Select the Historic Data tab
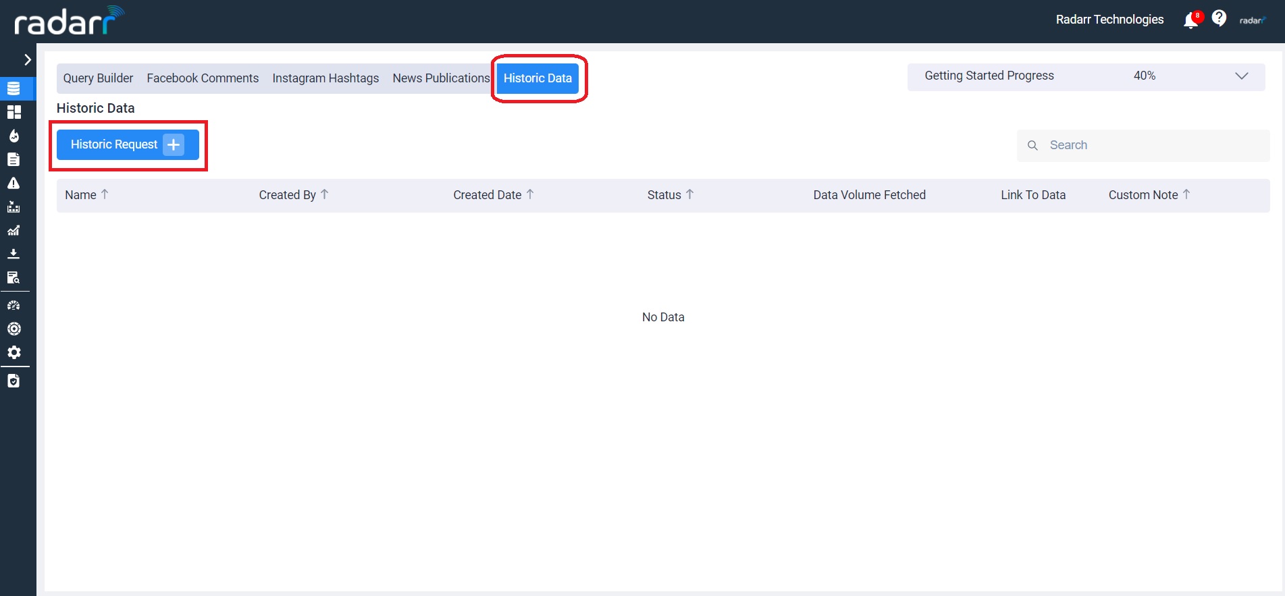This screenshot has height=596, width=1285. [x=537, y=78]
